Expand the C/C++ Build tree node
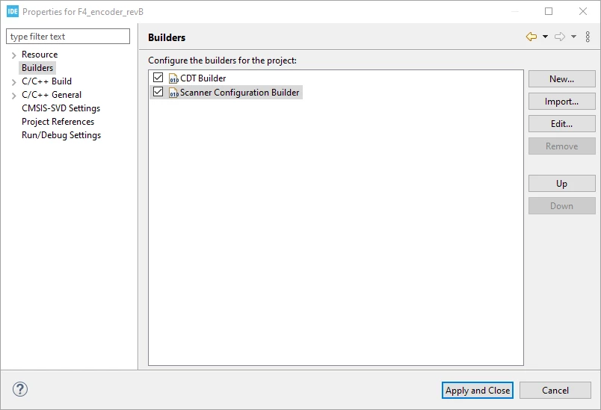Image resolution: width=601 pixels, height=410 pixels. tap(13, 82)
